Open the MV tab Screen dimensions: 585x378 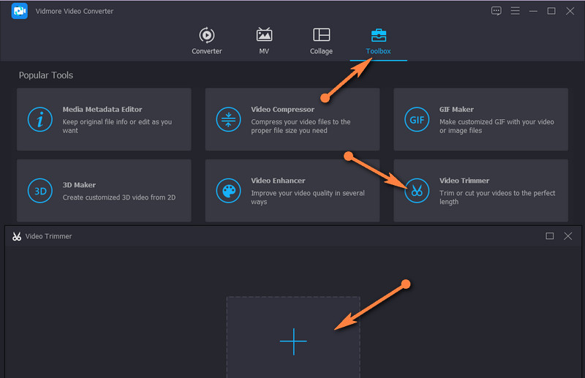click(264, 41)
